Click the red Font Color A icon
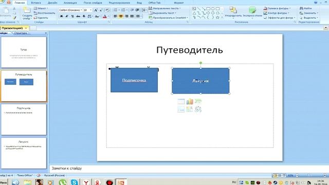The width and height of the screenshot is (329, 185). (105, 16)
